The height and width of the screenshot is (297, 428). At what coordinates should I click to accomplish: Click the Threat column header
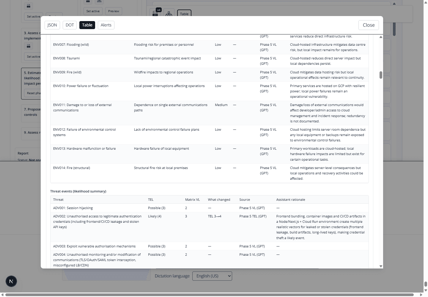[58, 200]
